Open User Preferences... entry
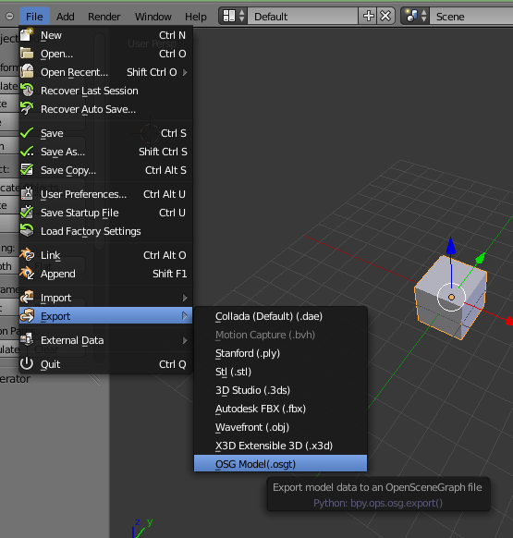 click(x=105, y=194)
